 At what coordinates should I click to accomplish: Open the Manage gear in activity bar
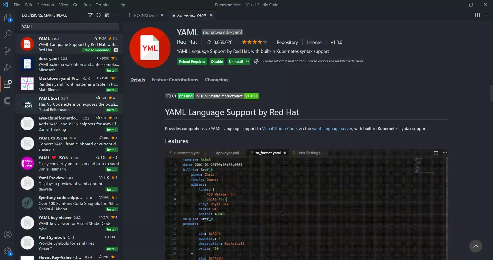coord(8,252)
